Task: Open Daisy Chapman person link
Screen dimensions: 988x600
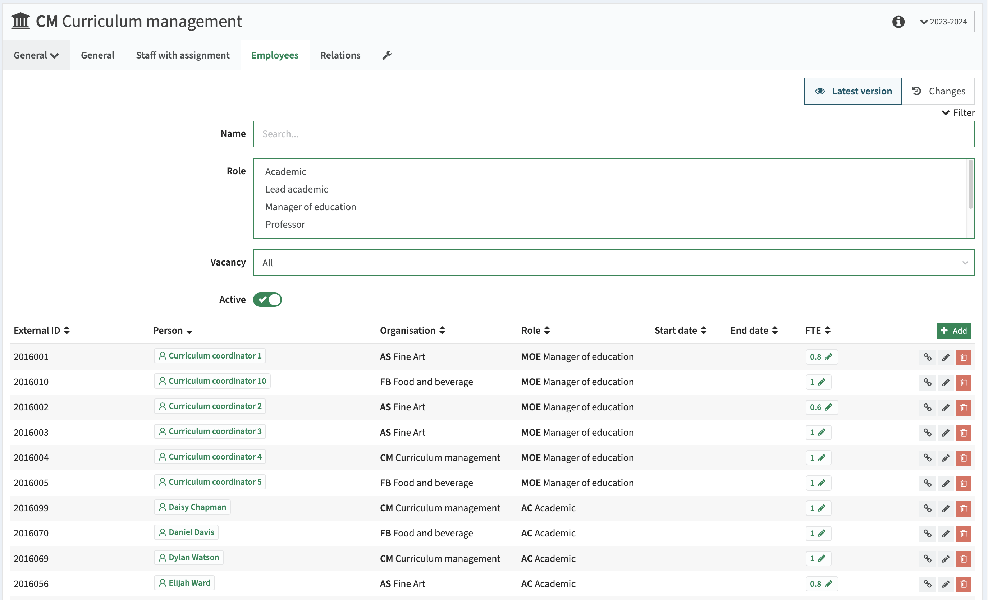Action: 192,507
